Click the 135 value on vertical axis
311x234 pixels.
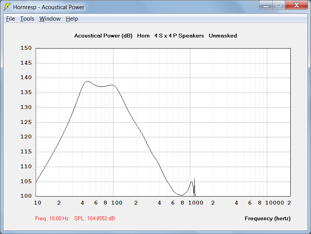tap(26, 93)
